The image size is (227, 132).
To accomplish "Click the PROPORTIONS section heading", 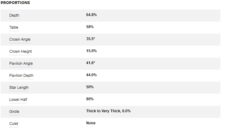I will [15, 3].
